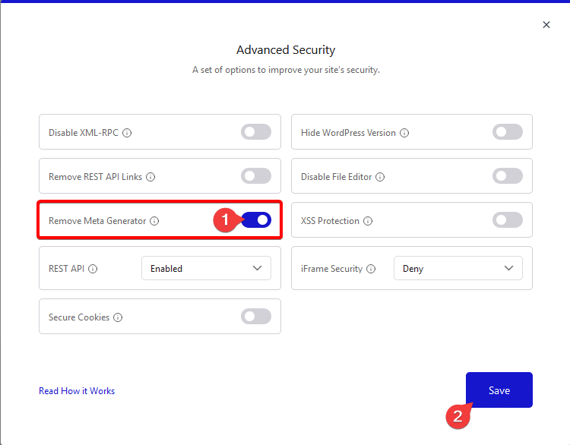
Task: Switch on Secure Cookies
Action: [x=256, y=317]
